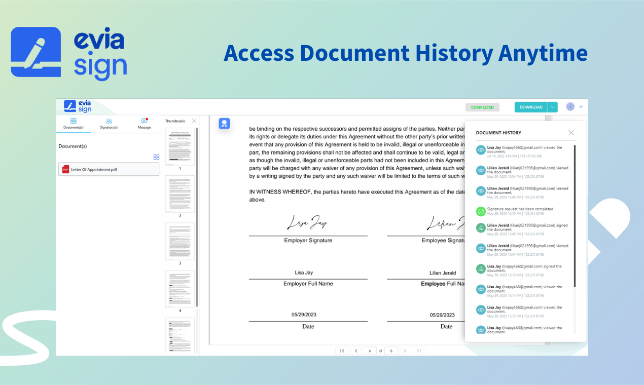Click the eye icon for the 12:12 PM view entry
This screenshot has width=644, height=385.
pyautogui.click(x=481, y=310)
